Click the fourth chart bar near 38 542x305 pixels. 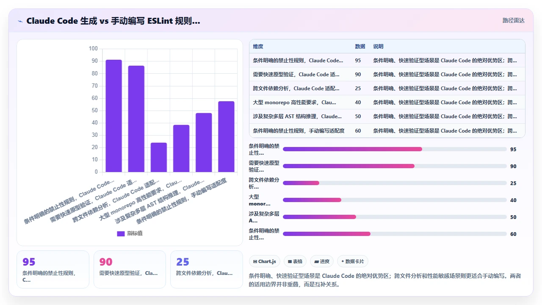coord(181,148)
